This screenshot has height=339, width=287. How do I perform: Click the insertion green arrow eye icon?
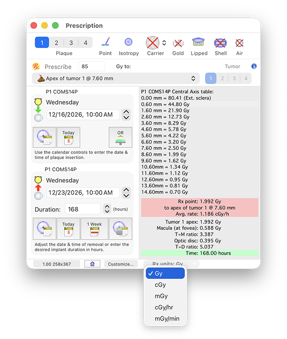[x=38, y=110]
